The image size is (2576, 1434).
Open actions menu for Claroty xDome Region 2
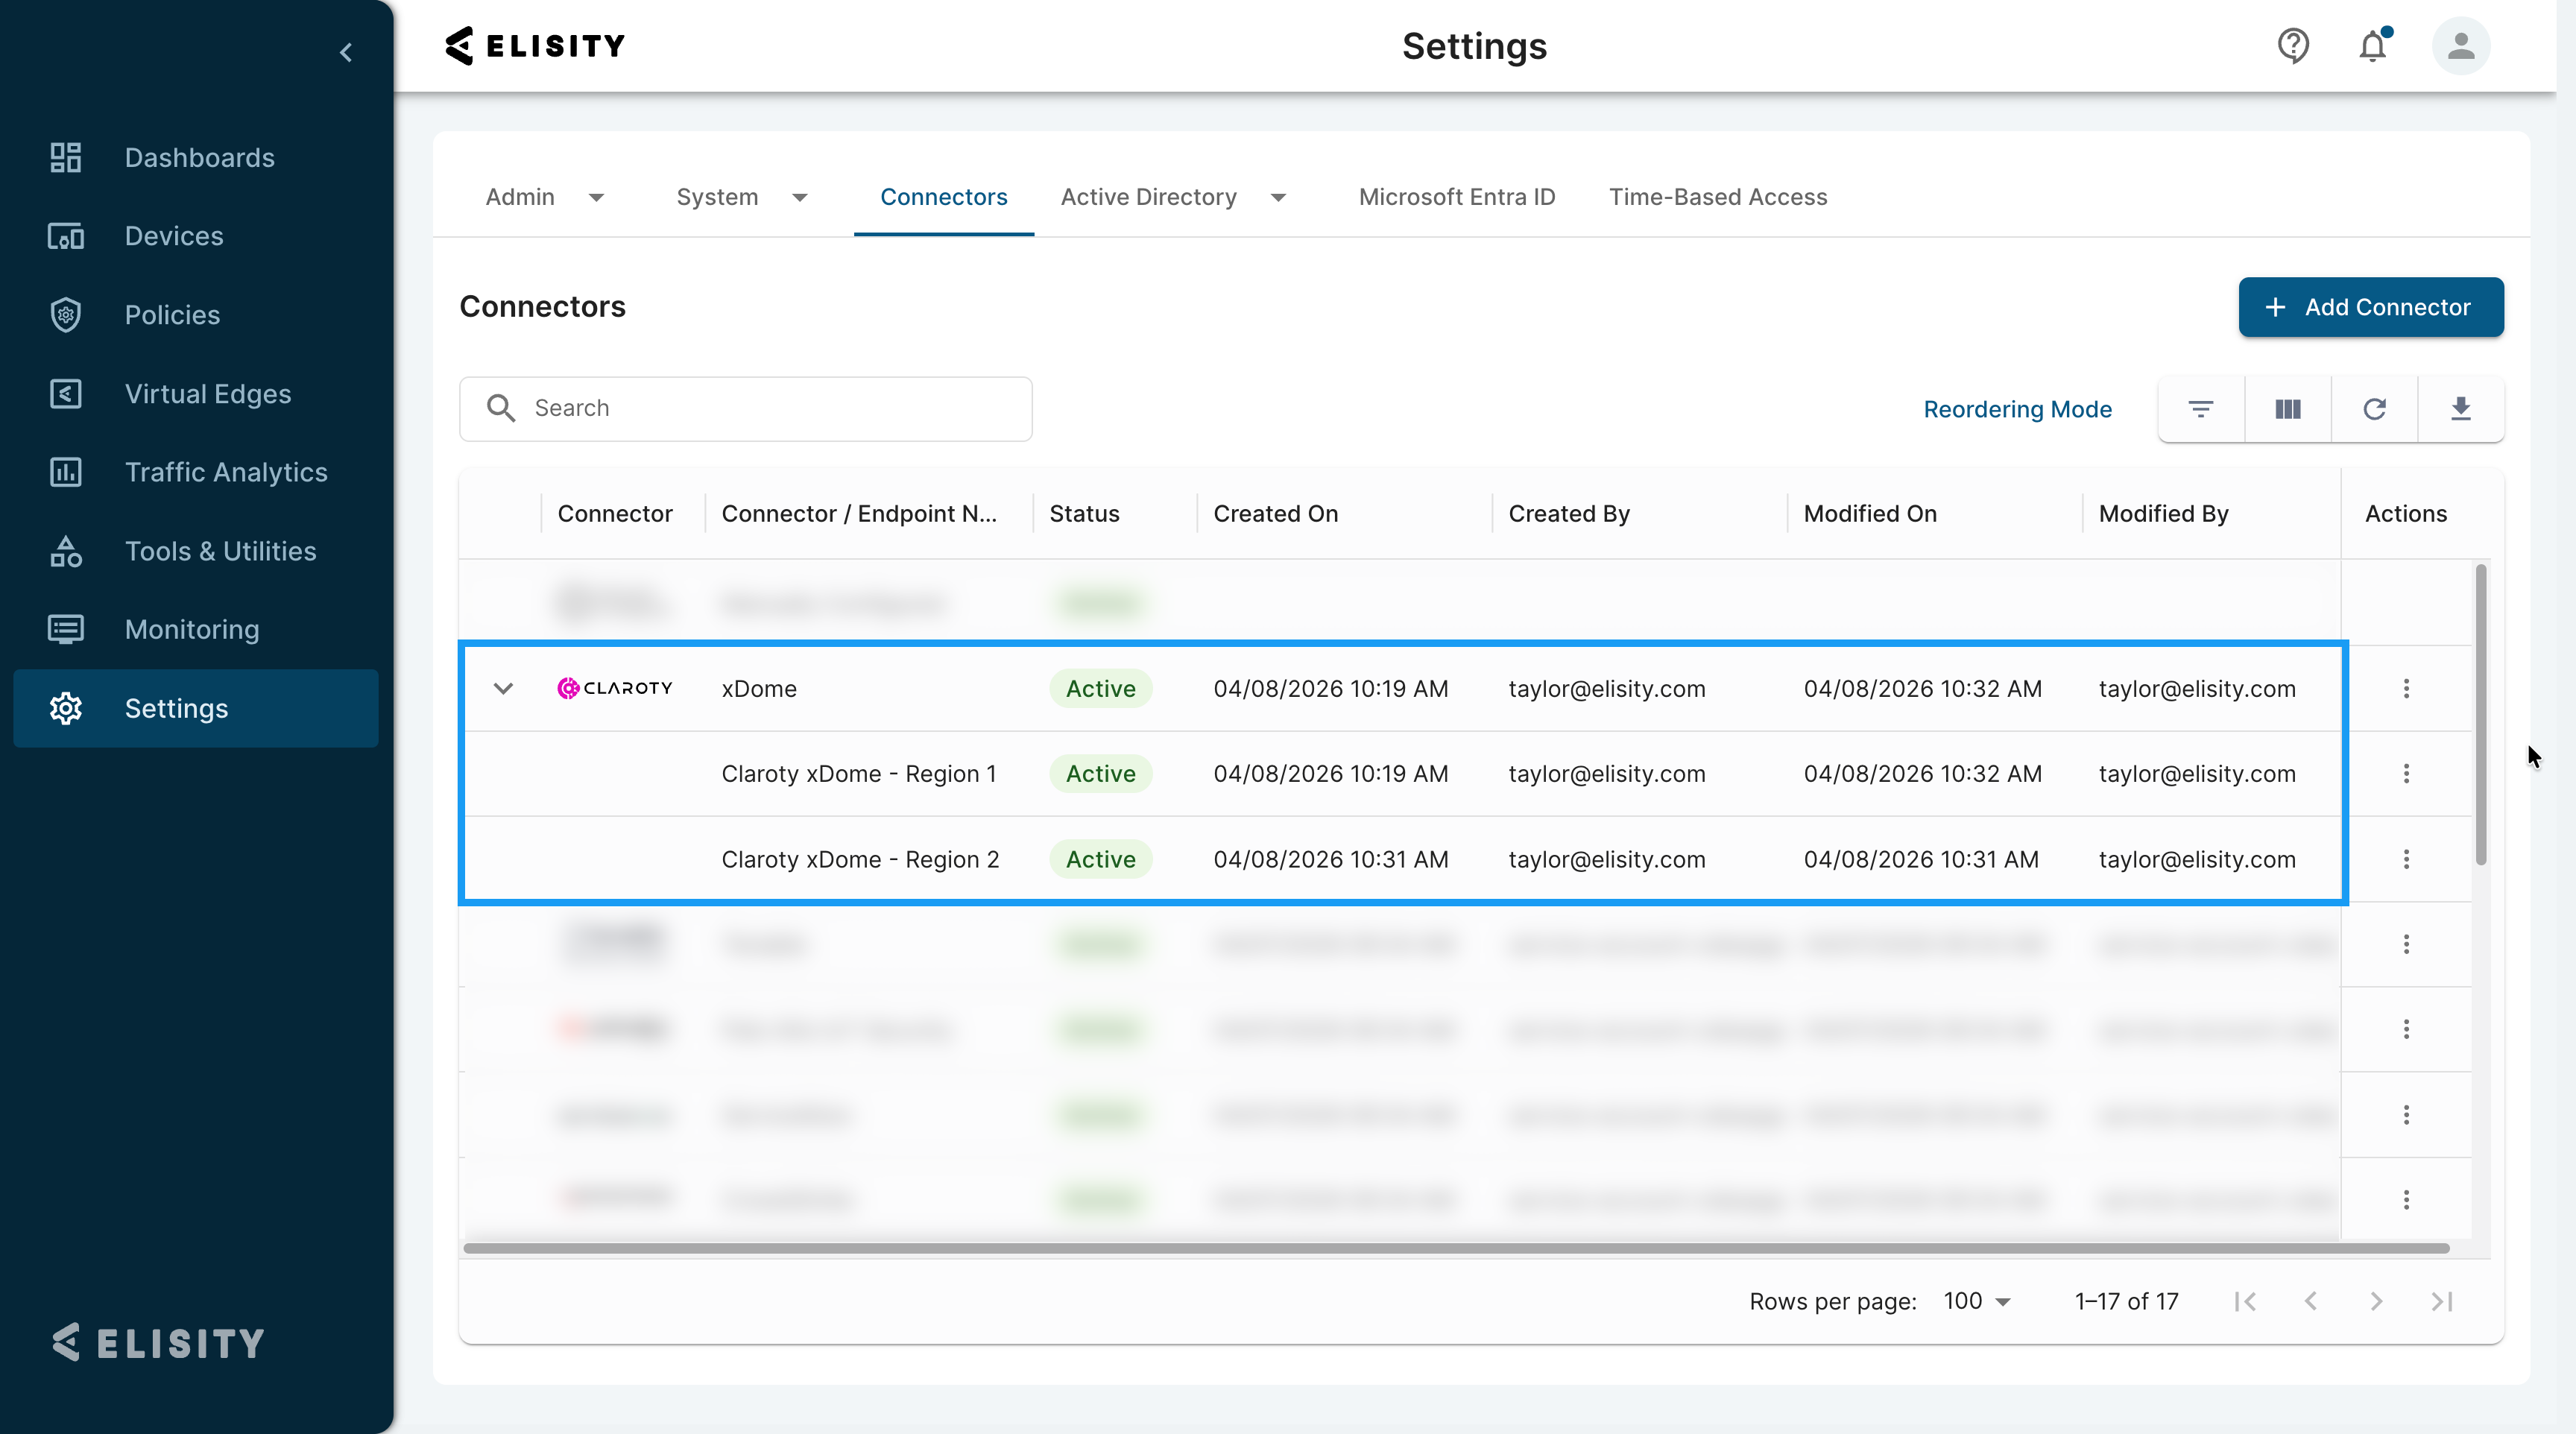click(2406, 859)
